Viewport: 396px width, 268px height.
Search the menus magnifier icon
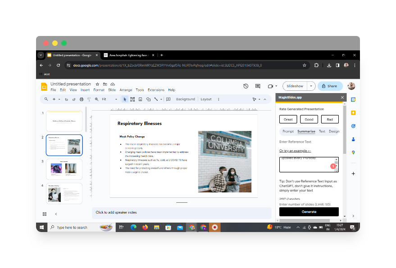46,99
